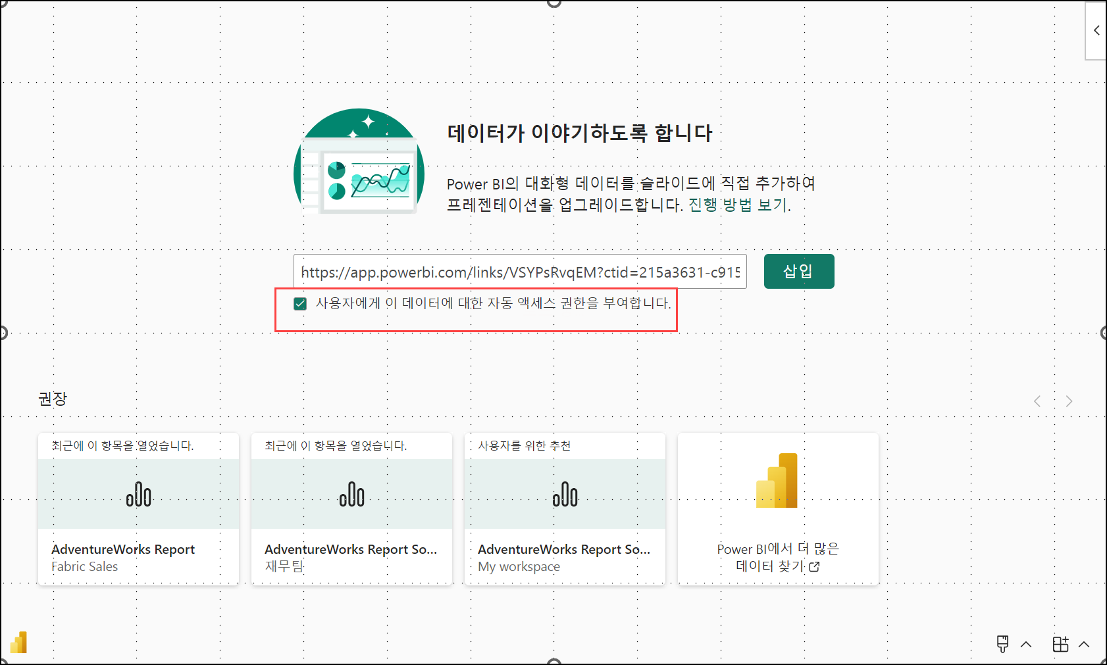
Task: Click the 데이터가 이야기하도록 합니다 heading
Action: [580, 133]
